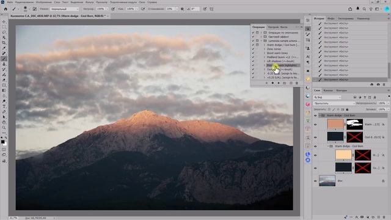Select the last history state in History panel
This screenshot has width=391, height=220.
click(x=350, y=79)
